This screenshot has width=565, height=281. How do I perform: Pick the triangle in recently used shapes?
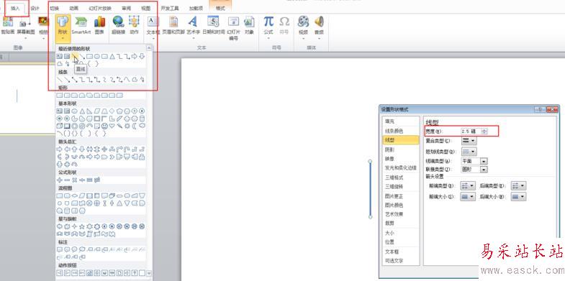pos(112,56)
